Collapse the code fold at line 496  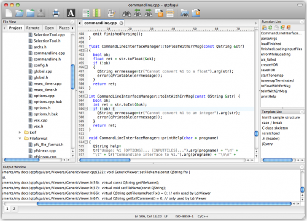86,67
